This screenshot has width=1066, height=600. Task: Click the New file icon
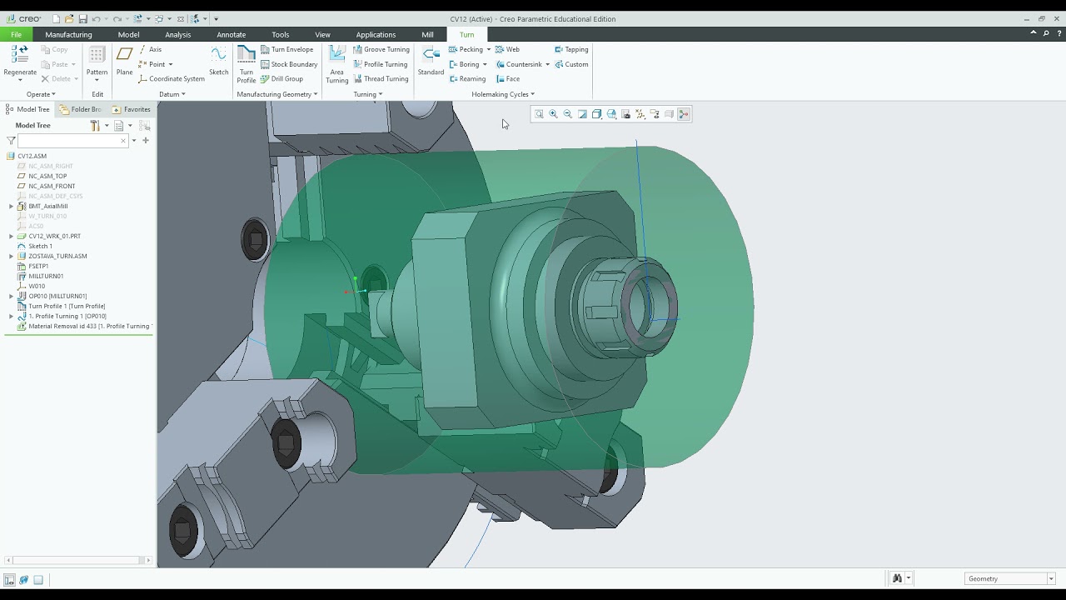pyautogui.click(x=56, y=18)
